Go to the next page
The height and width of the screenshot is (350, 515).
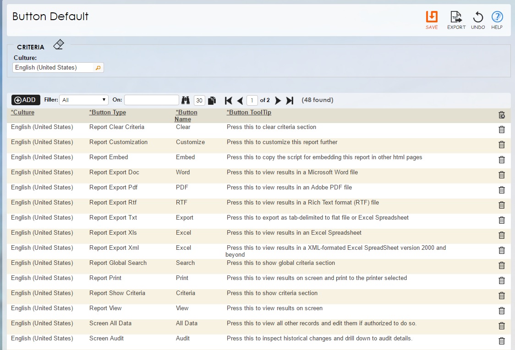pyautogui.click(x=278, y=100)
